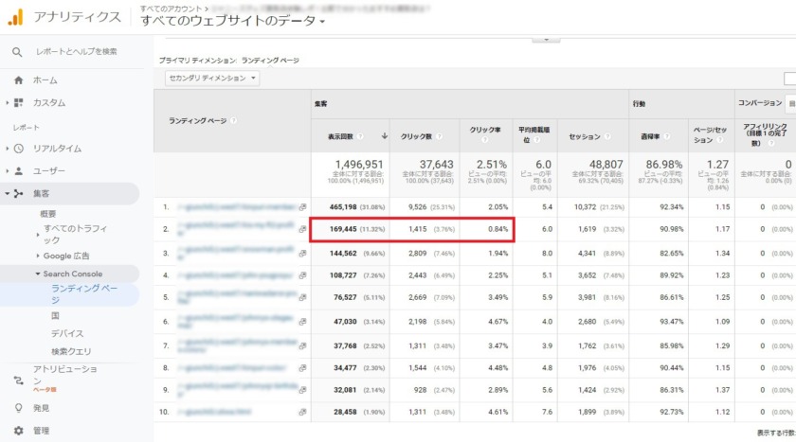Open the 検索クエリ report under Search Console
Screen dimensions: 796x442
tap(71, 351)
